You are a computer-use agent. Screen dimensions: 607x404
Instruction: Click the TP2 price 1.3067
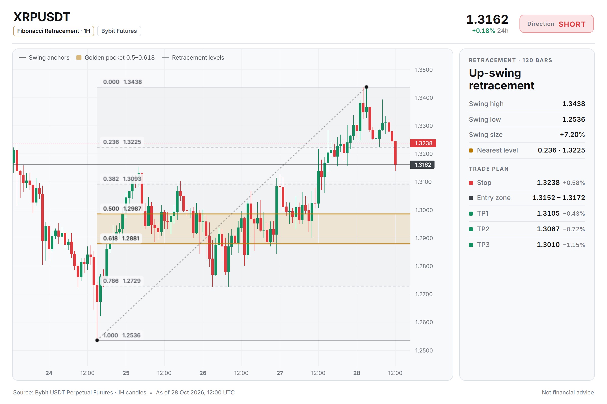(548, 229)
